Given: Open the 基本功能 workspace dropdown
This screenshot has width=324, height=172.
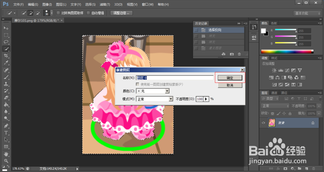Looking at the screenshot, I should tap(307, 13).
